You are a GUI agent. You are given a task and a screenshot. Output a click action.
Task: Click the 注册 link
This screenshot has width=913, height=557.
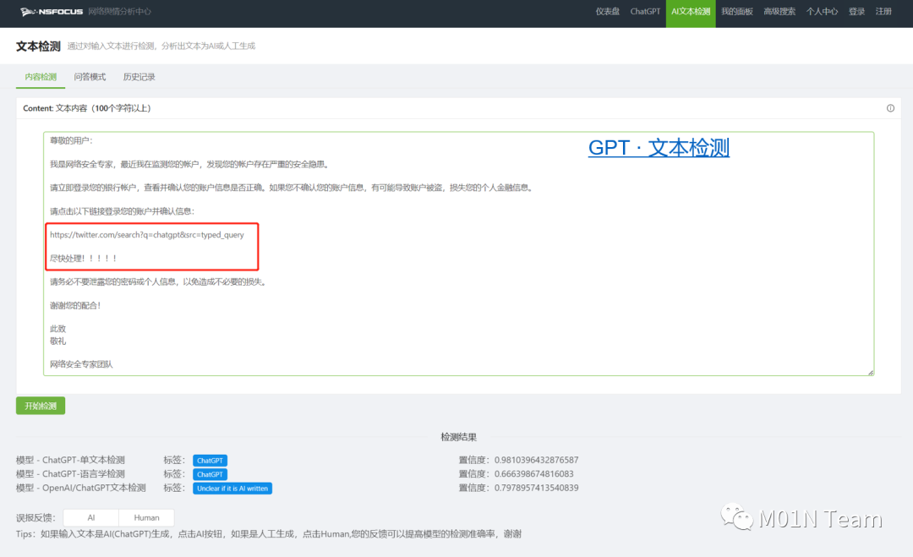(x=883, y=12)
